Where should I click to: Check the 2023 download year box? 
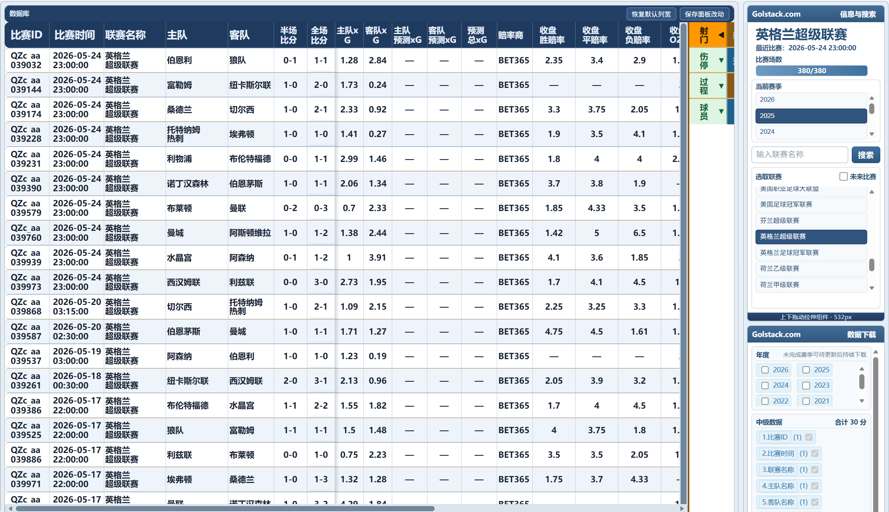tap(806, 385)
